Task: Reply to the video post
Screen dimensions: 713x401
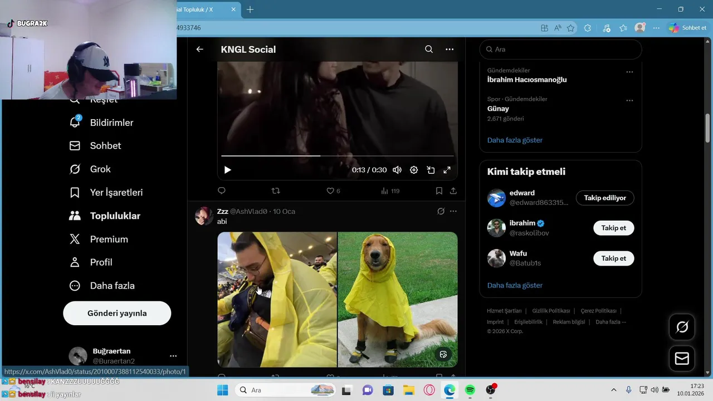Action: (x=222, y=190)
